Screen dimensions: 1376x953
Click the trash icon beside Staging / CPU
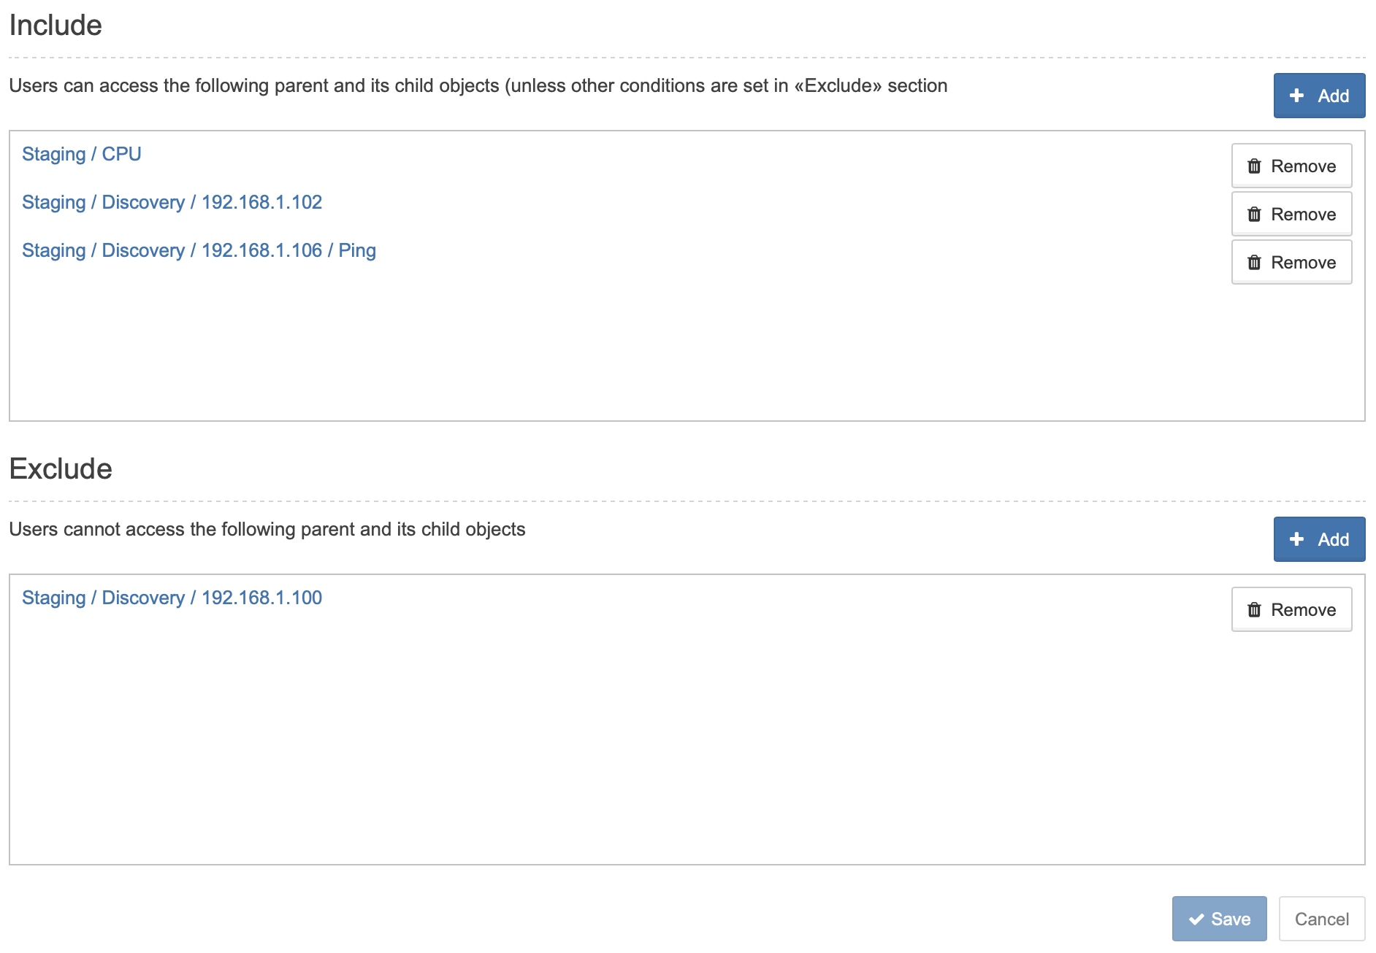click(x=1254, y=166)
